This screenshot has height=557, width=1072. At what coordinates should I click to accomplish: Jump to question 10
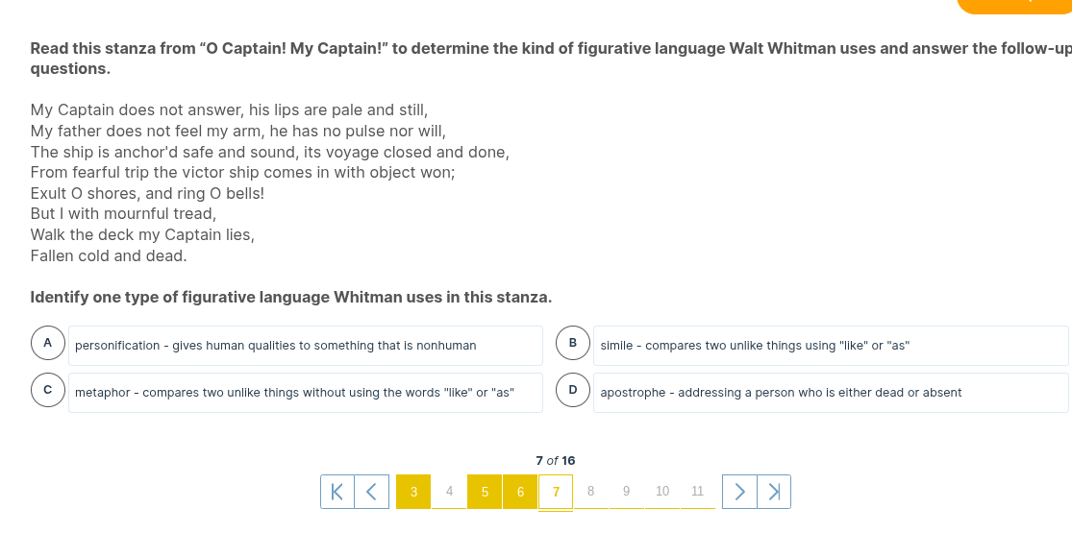coord(662,492)
